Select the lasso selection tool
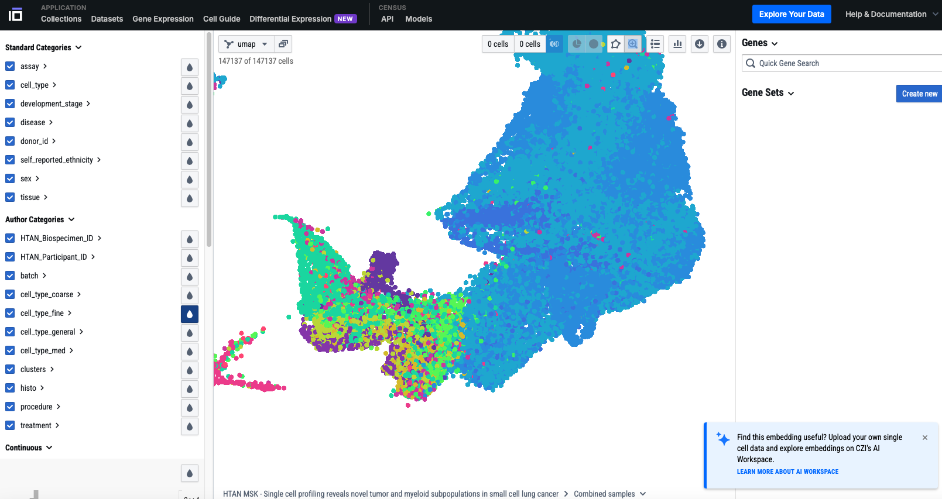This screenshot has width=942, height=499. pyautogui.click(x=615, y=44)
